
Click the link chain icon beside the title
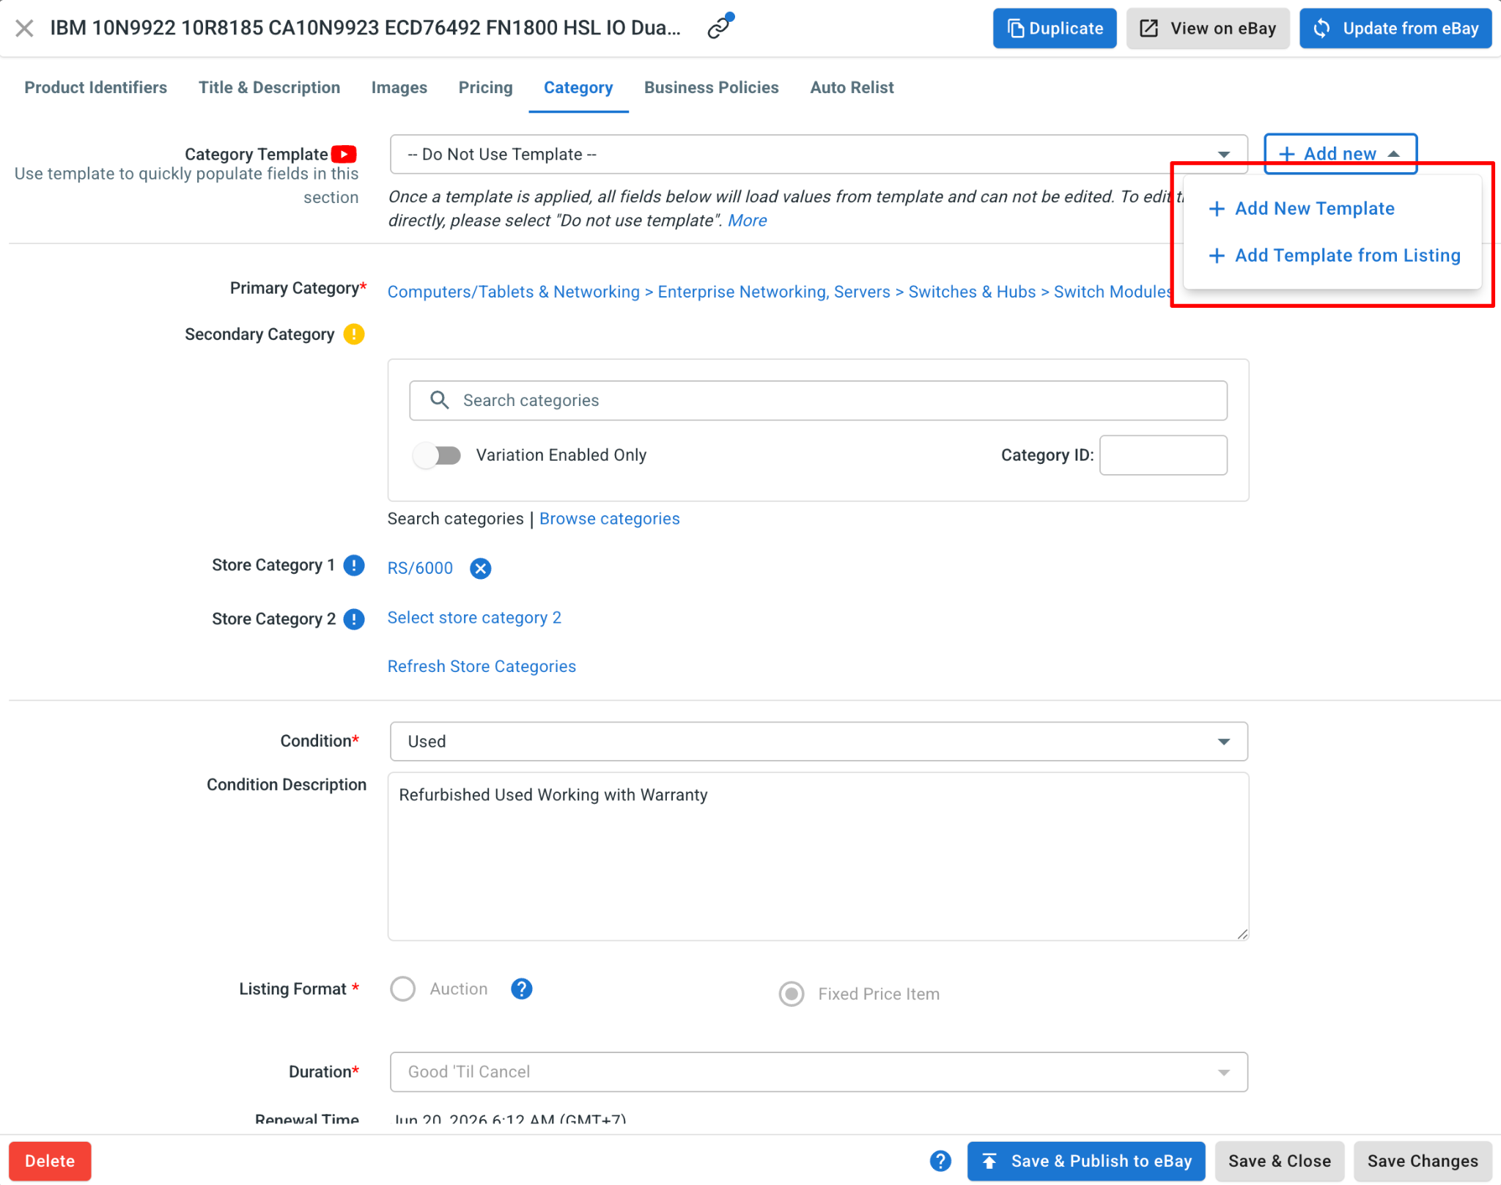click(720, 26)
